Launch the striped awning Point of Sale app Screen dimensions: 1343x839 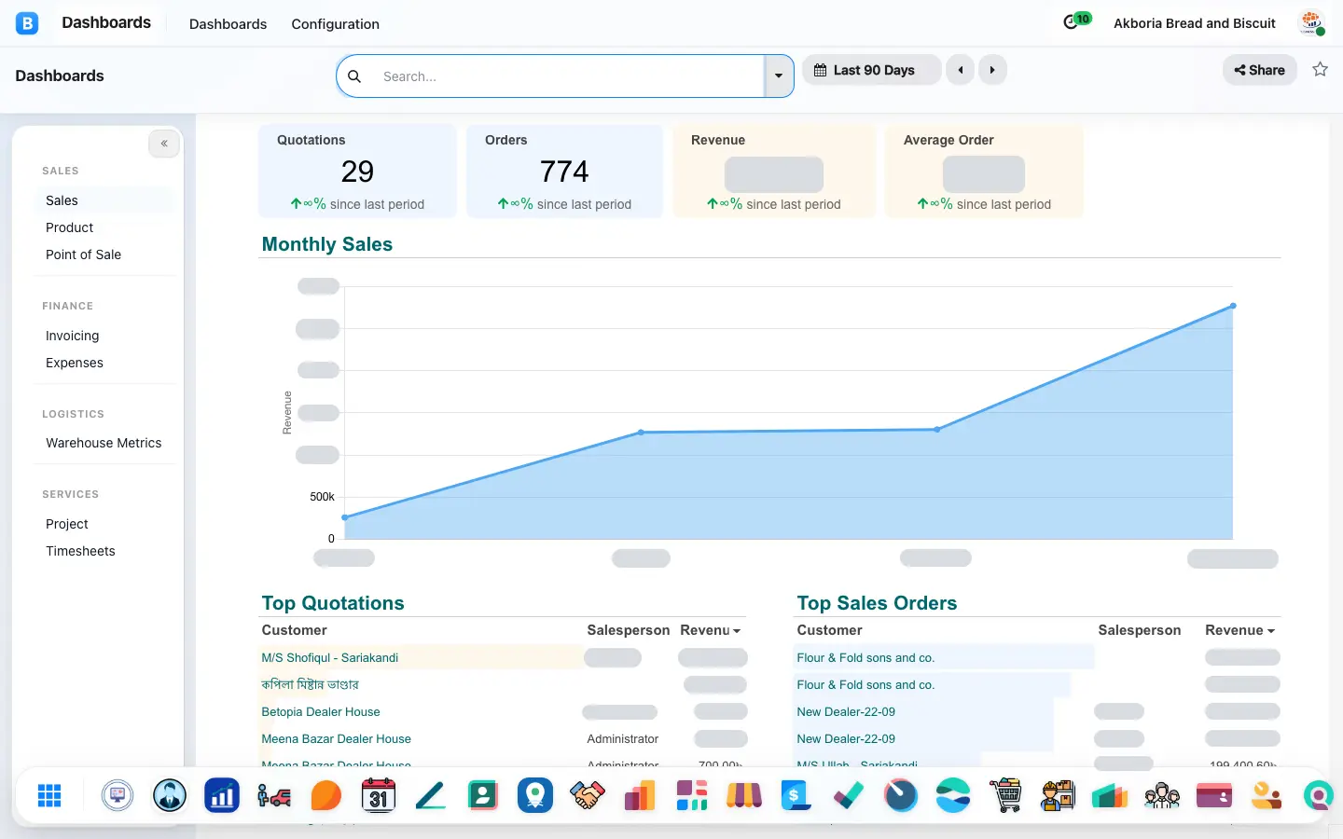tap(744, 795)
